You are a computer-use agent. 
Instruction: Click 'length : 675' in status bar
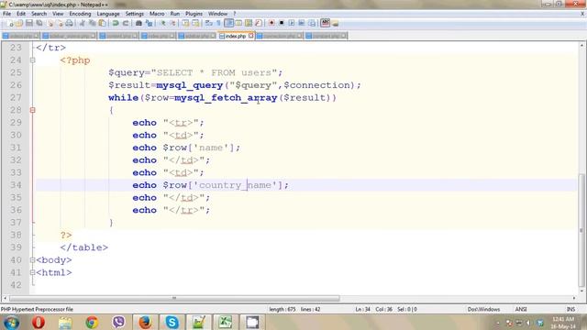coord(282,309)
